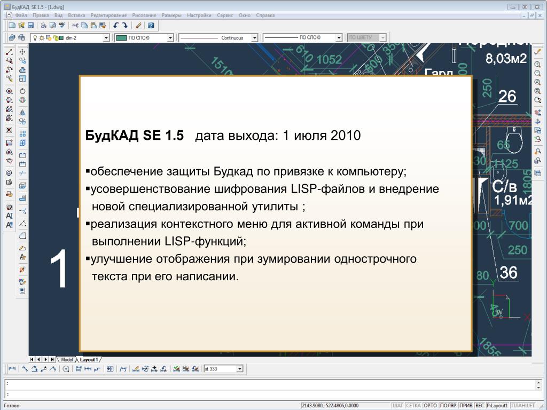Open the layer manager icon
Viewport: 547px width, 410px height.
pos(12,38)
